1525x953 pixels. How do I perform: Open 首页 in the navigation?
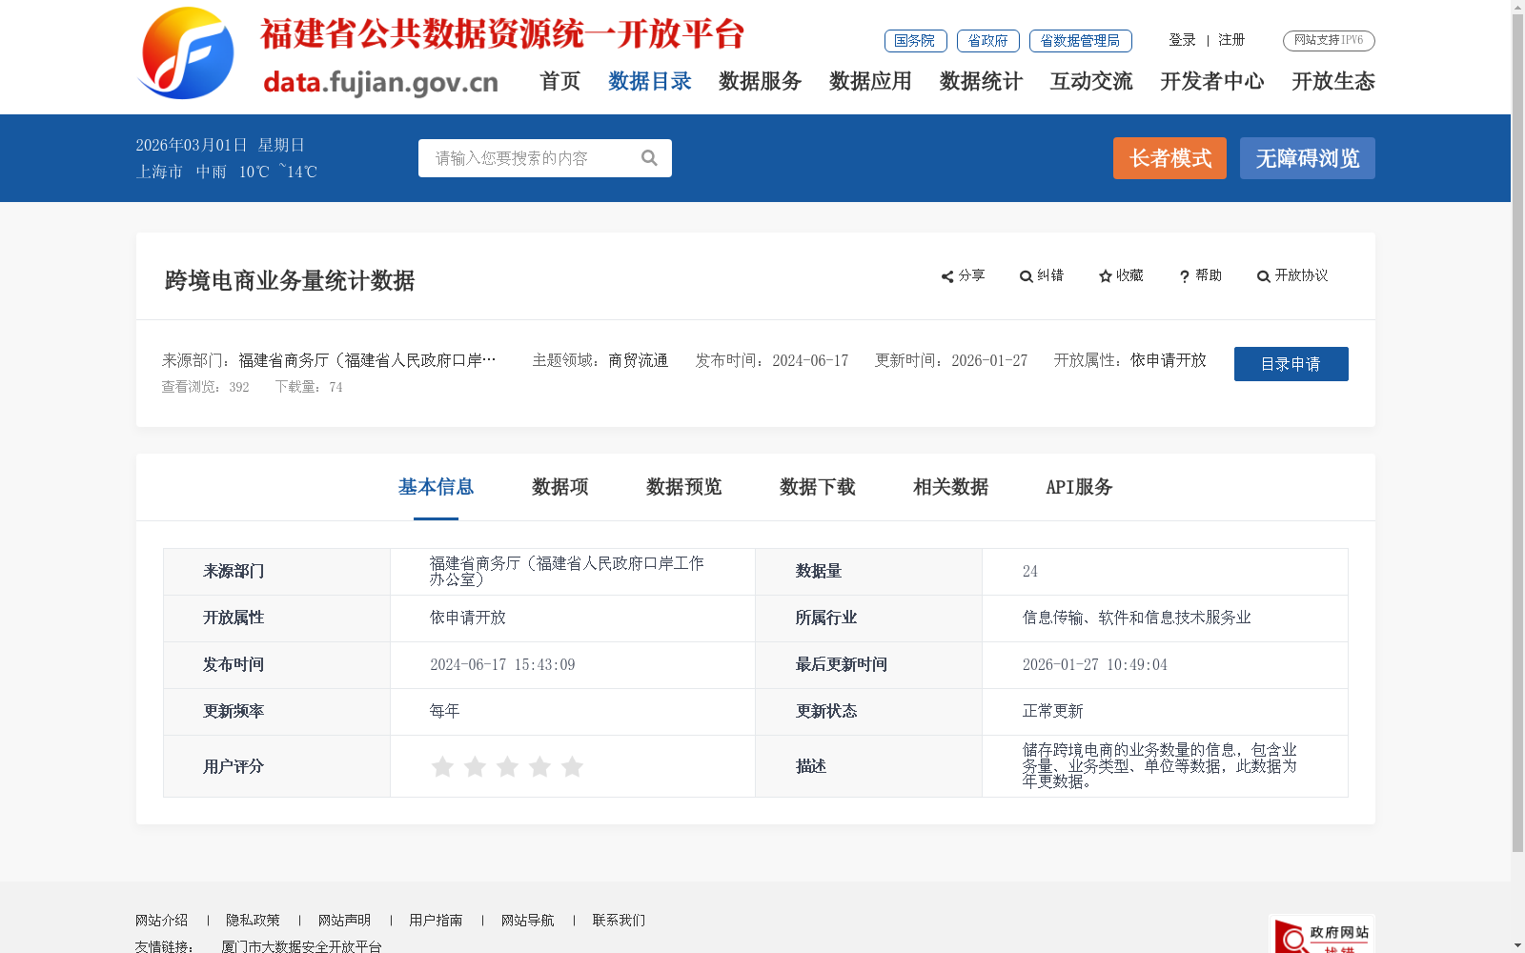point(560,81)
